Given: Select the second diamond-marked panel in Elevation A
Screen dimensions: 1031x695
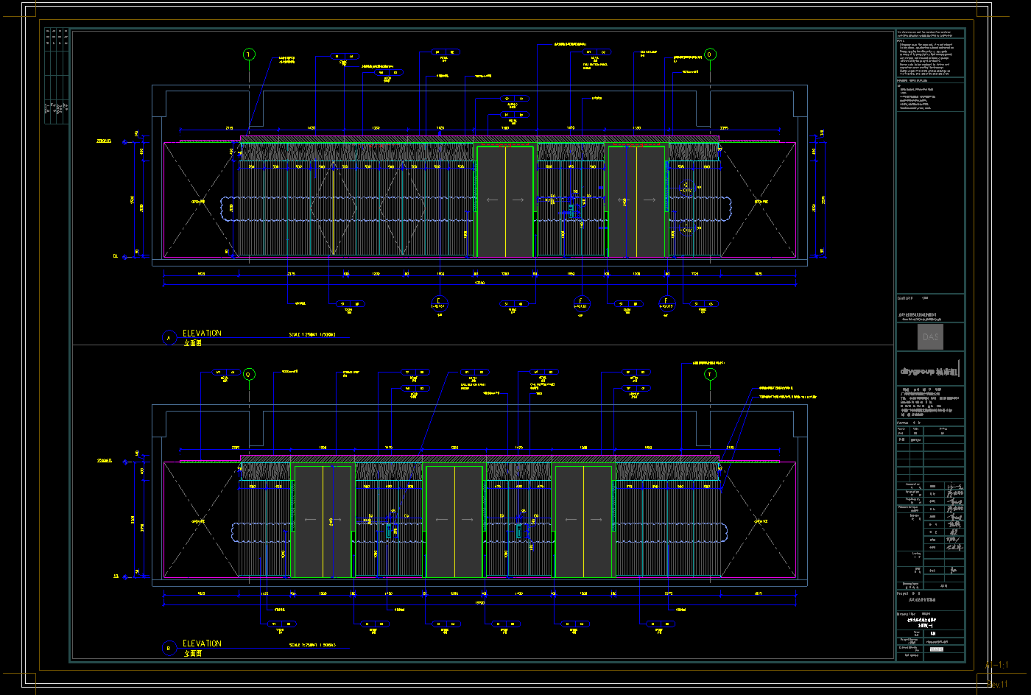Looking at the screenshot, I should point(404,208).
